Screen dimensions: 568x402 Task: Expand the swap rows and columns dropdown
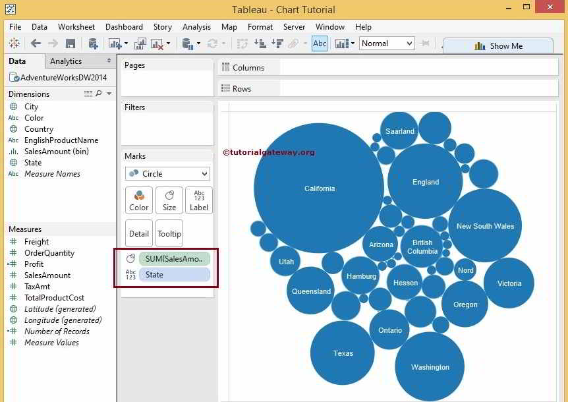(242, 43)
